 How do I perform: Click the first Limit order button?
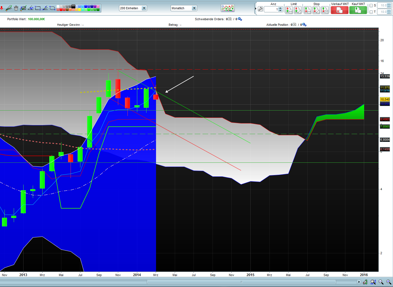289,10
